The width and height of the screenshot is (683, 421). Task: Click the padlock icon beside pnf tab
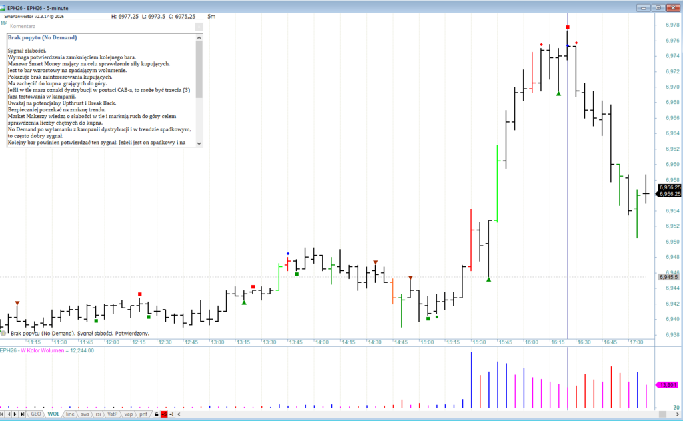click(x=157, y=414)
